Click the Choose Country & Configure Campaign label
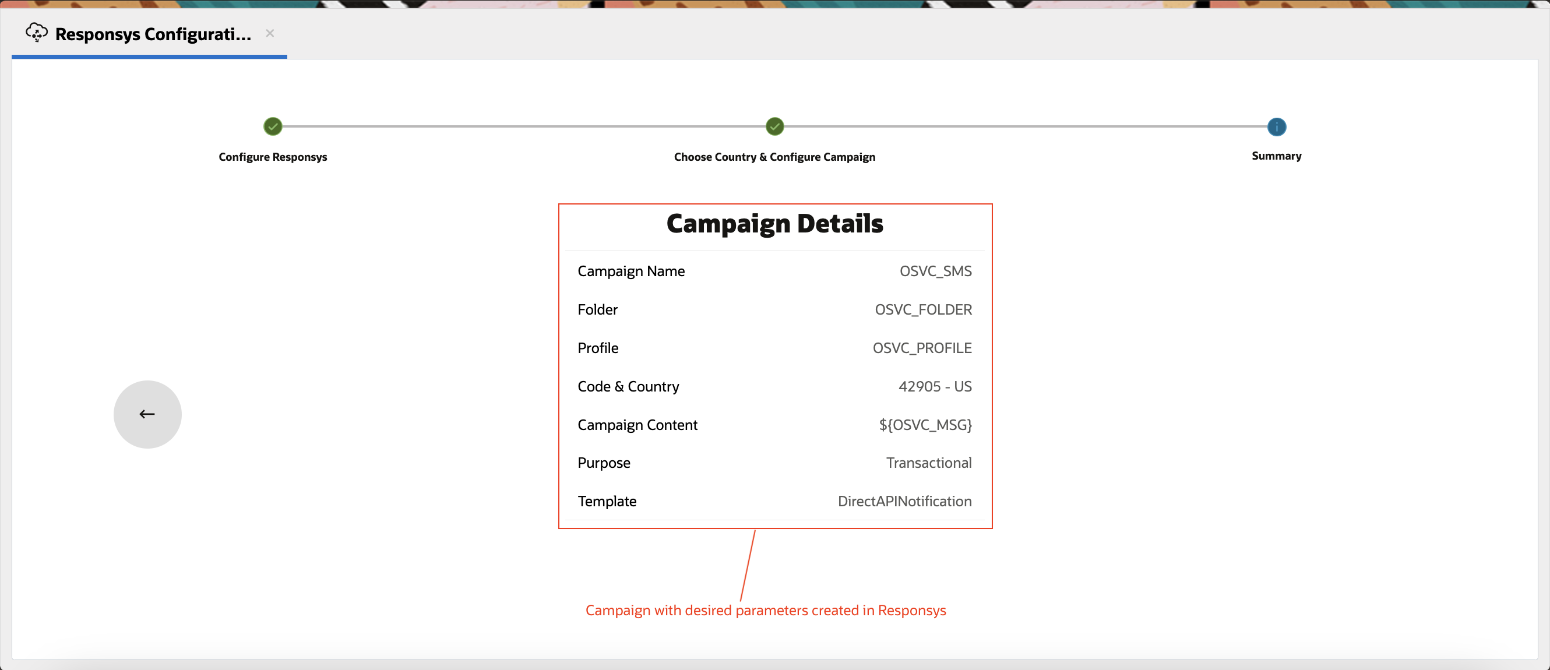Viewport: 1550px width, 670px height. tap(774, 157)
